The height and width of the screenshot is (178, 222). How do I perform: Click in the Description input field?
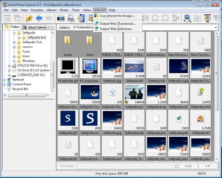(126, 166)
